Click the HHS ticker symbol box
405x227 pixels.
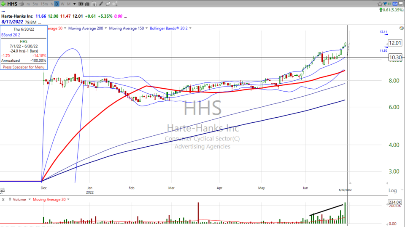coord(12,4)
